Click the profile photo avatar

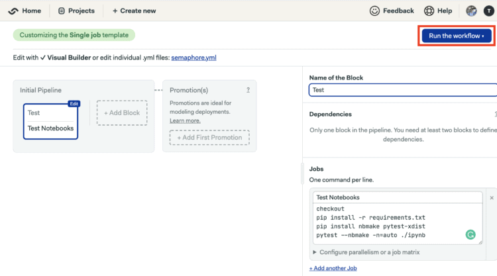[x=471, y=11]
